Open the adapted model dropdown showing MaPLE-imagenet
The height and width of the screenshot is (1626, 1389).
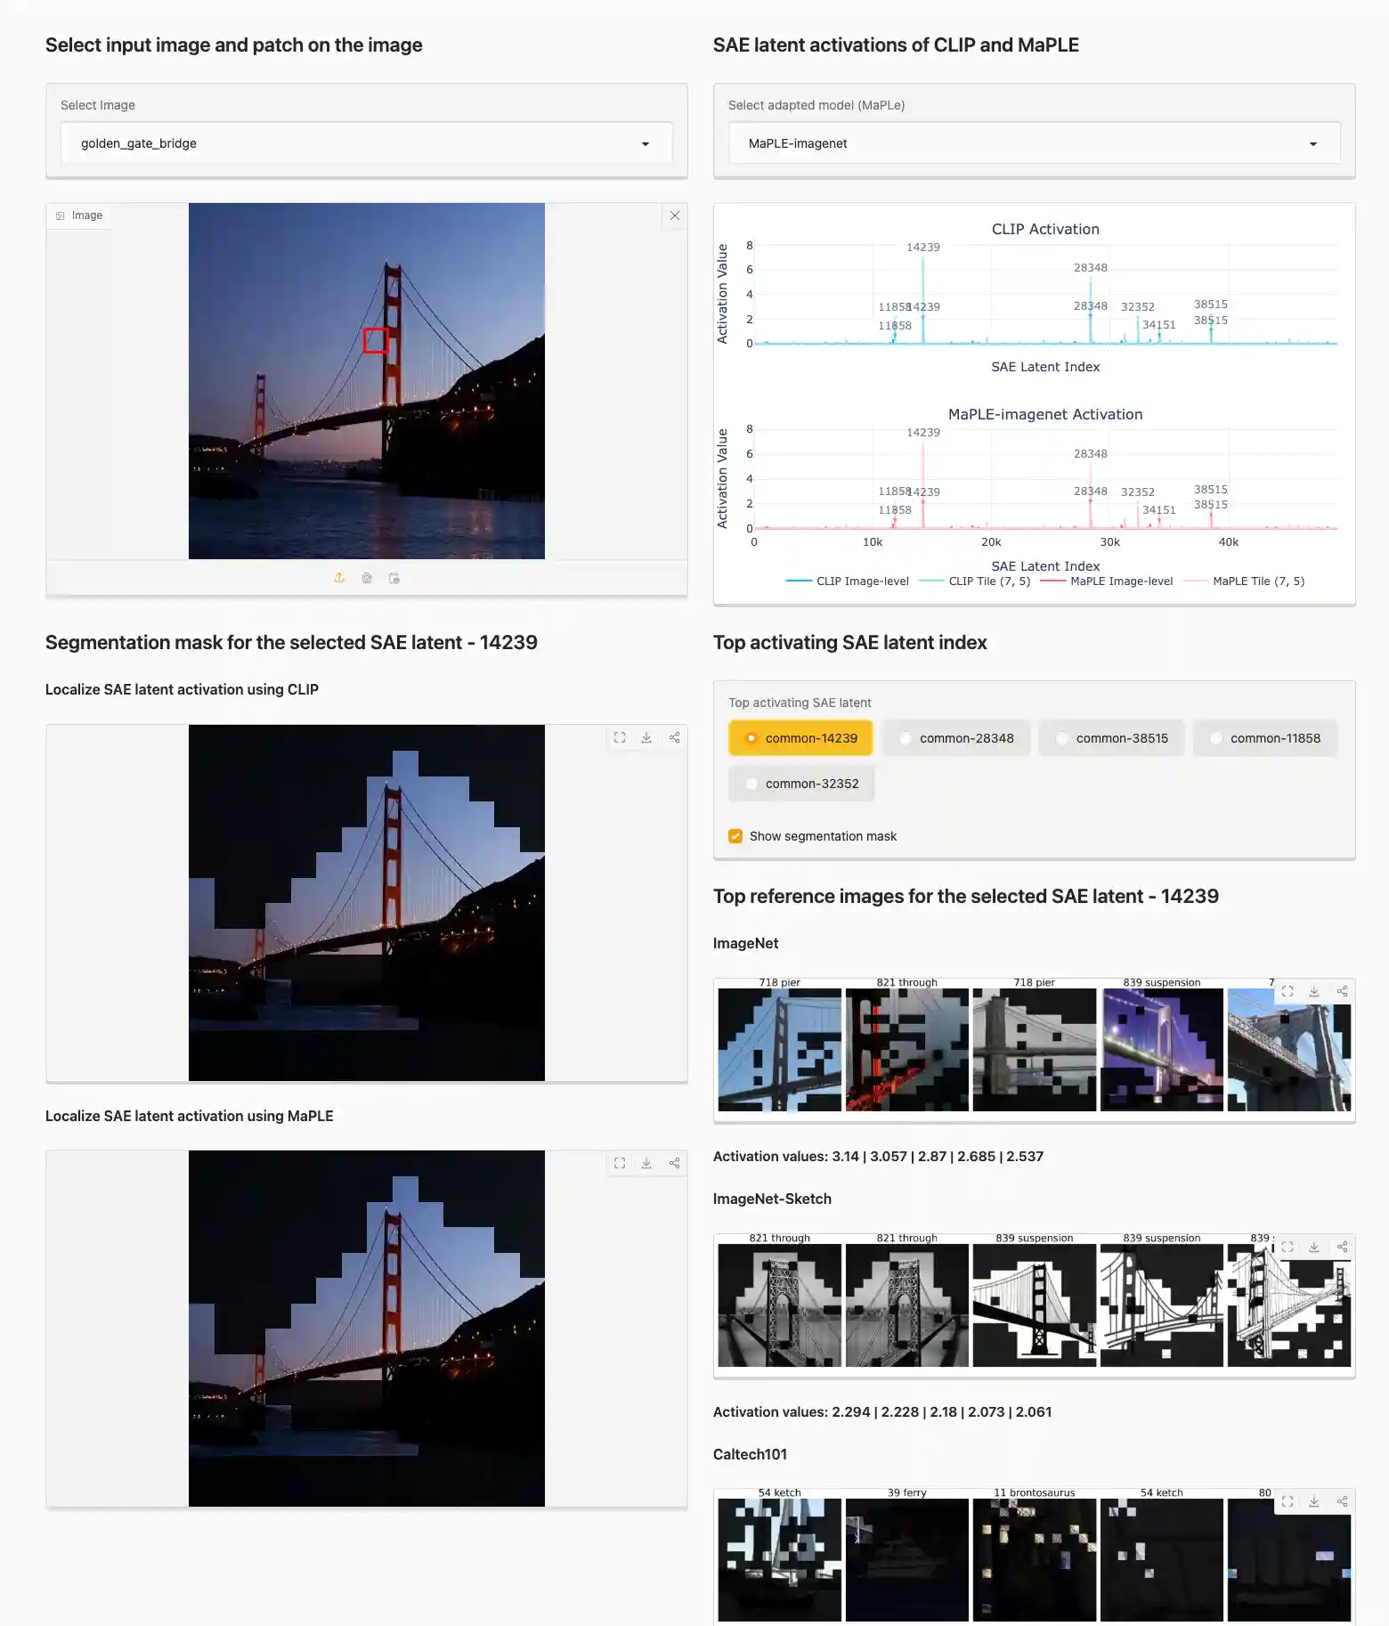1035,143
